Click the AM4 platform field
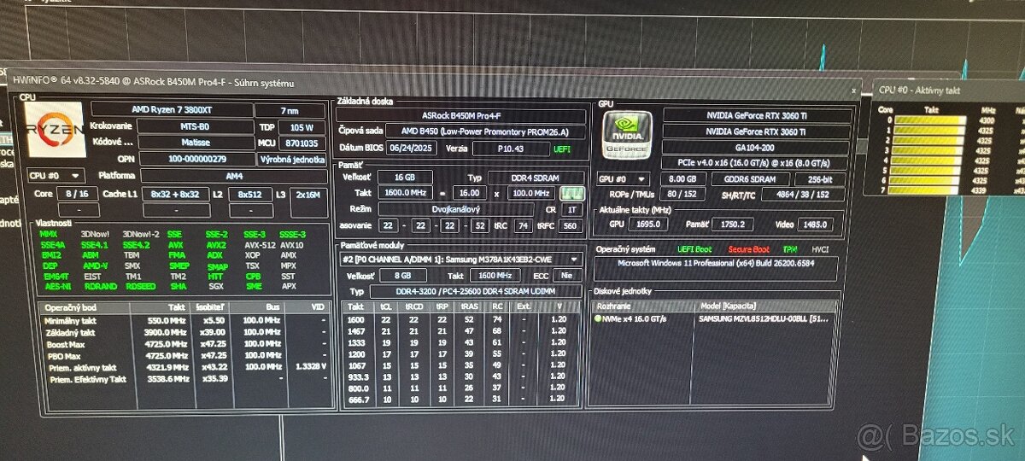 [x=233, y=175]
